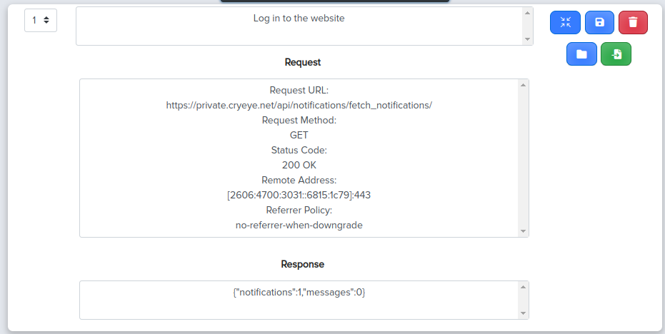The width and height of the screenshot is (665, 334).
Task: Click the Response JSON notifications text
Action: click(x=299, y=292)
